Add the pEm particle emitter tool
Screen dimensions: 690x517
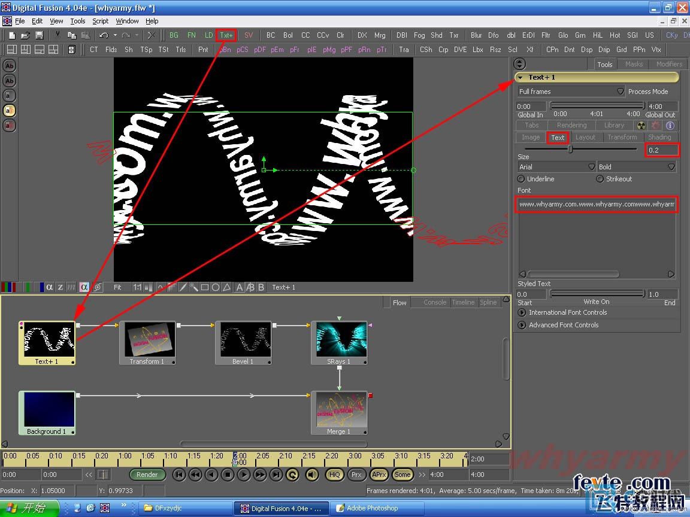tap(277, 50)
